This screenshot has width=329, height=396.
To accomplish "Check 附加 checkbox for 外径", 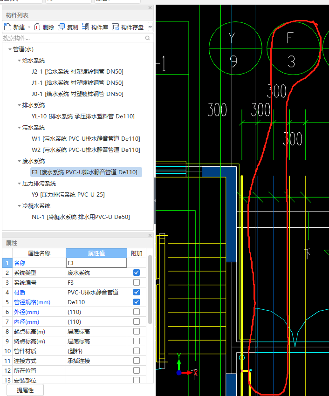I will [137, 312].
